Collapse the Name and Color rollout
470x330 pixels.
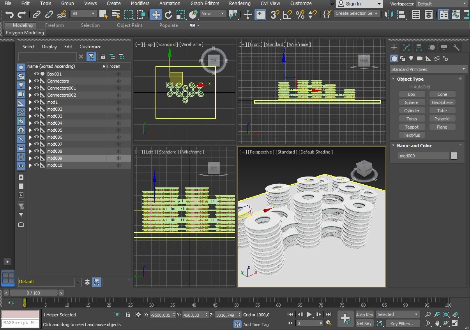pos(414,146)
